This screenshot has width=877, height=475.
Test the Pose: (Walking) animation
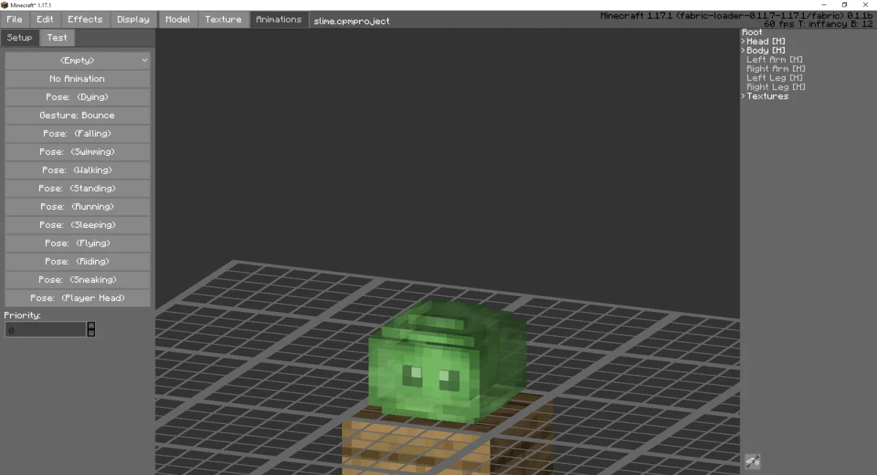click(x=77, y=170)
